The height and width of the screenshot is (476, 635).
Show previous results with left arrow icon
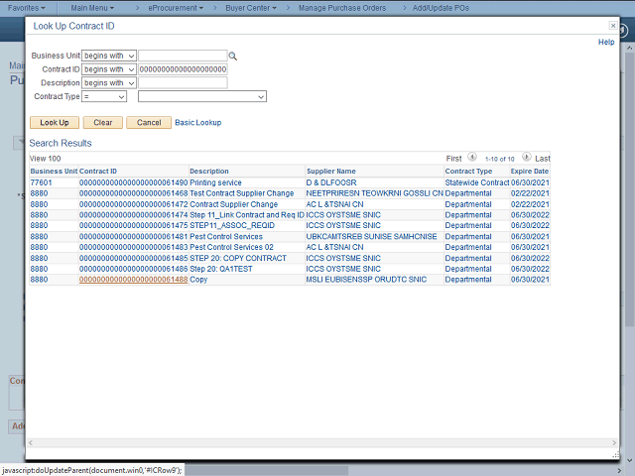coord(472,158)
